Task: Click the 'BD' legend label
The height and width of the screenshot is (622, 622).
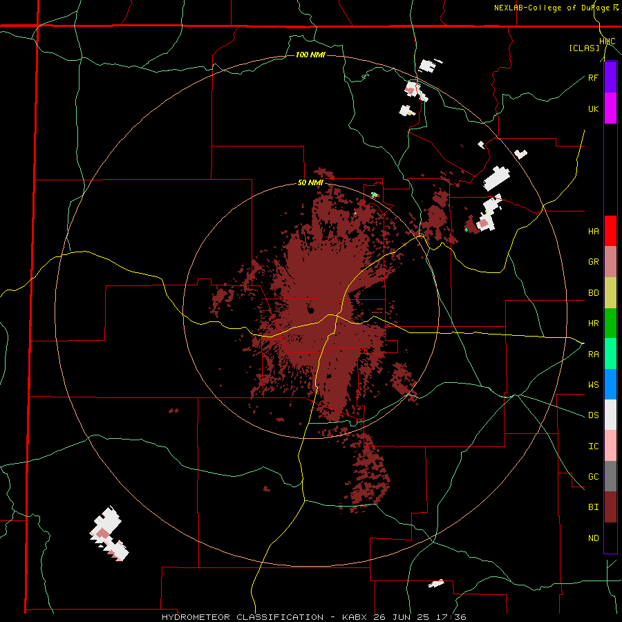Action: coord(593,293)
